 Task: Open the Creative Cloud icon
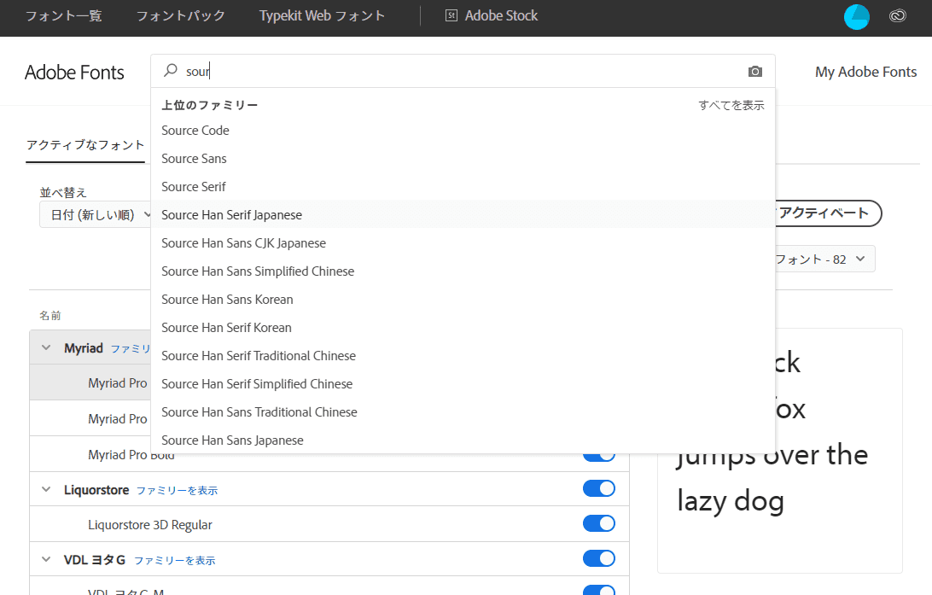pos(897,16)
